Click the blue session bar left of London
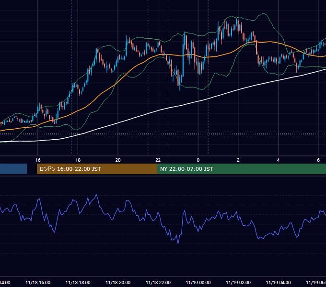The image size is (326, 287). tap(13, 169)
